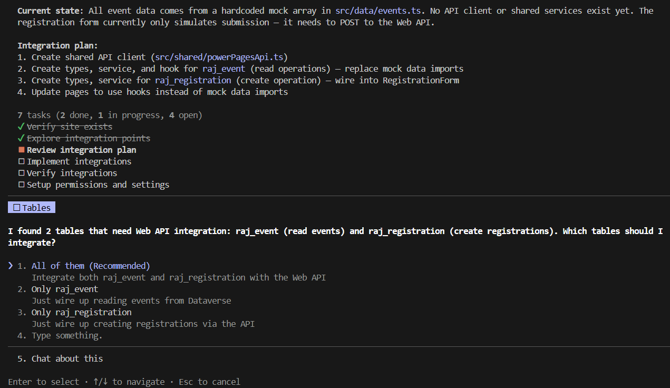
Task: Select option 5 Chat about this
Action: pyautogui.click(x=67, y=358)
